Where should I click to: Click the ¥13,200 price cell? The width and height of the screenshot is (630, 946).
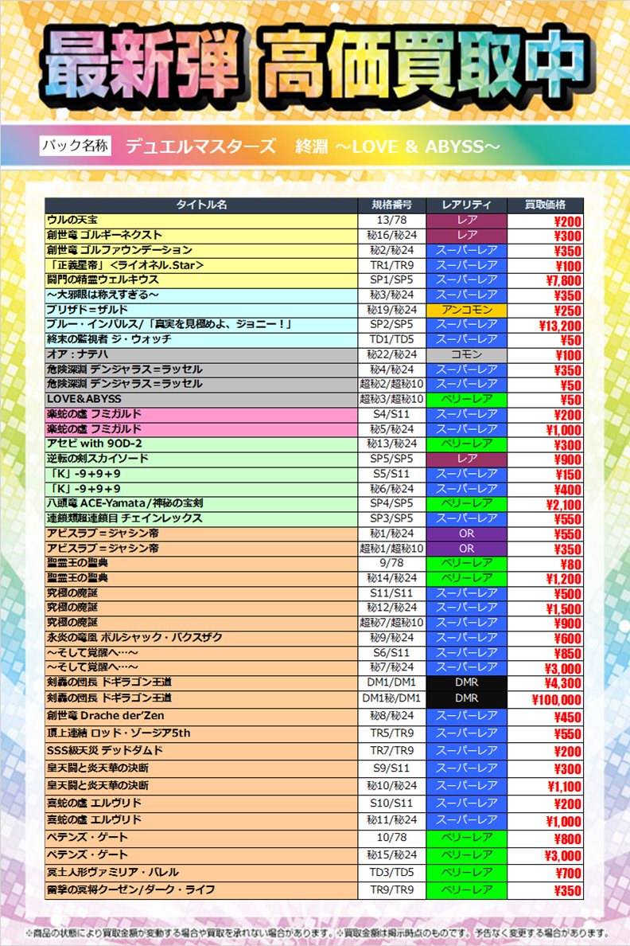(545, 325)
